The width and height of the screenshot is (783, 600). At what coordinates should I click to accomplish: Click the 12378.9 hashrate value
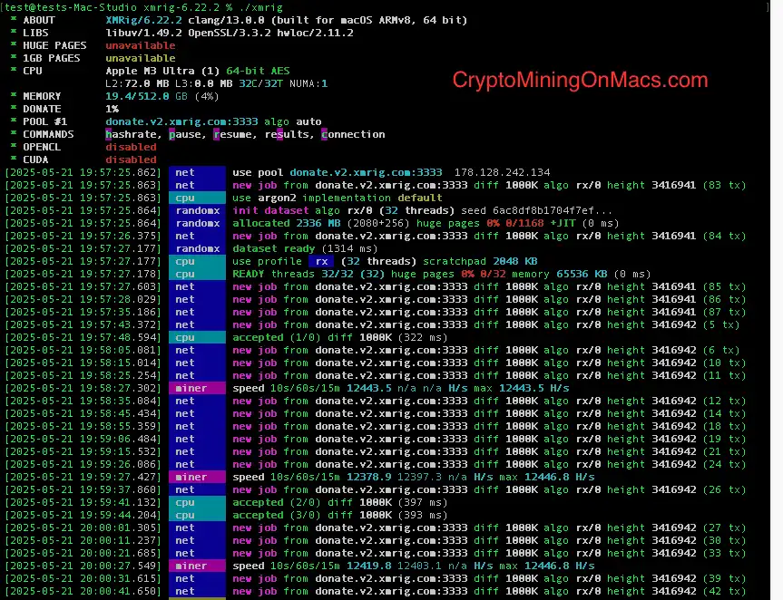[x=369, y=478]
